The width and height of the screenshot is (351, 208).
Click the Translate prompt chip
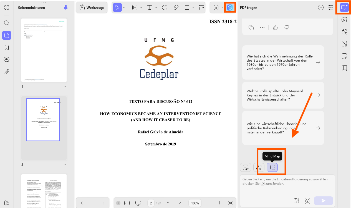pos(259,167)
